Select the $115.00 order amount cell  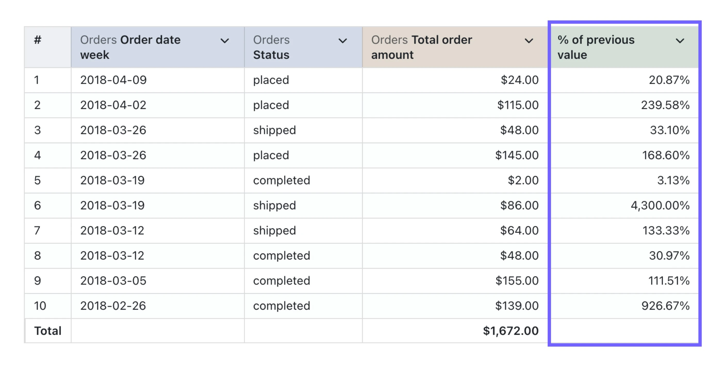point(518,105)
